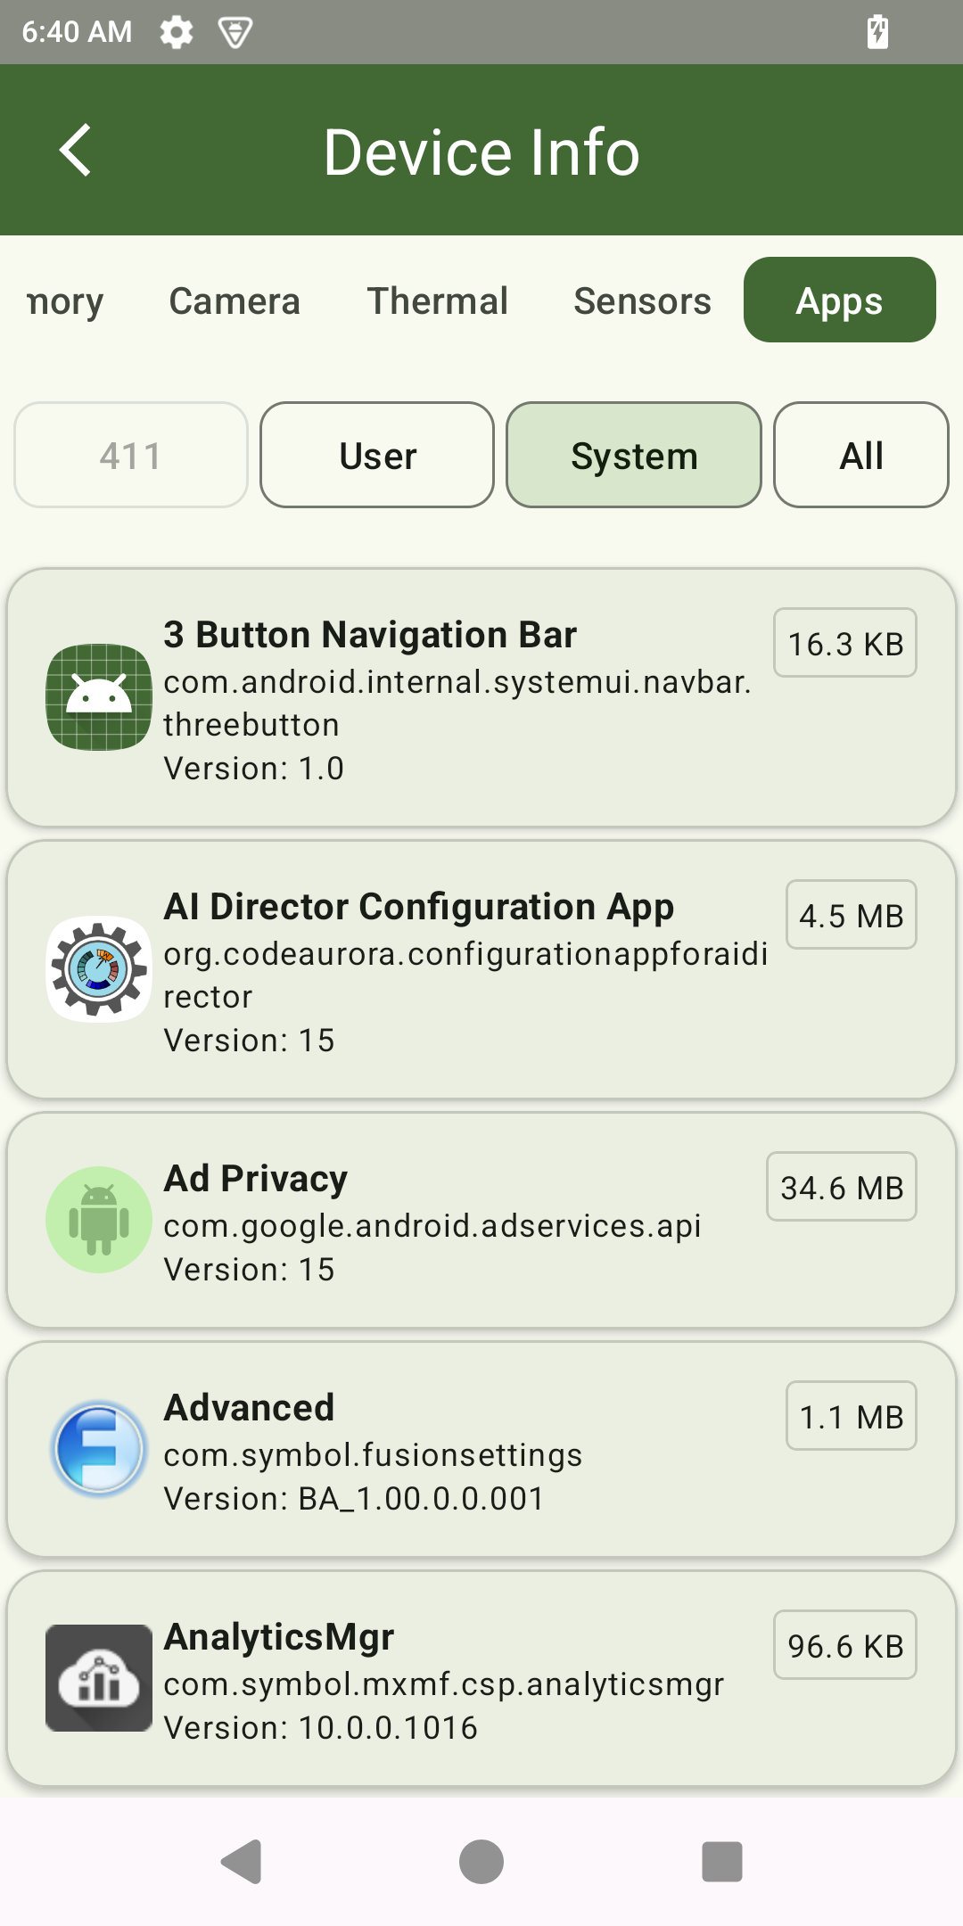963x1926 pixels.
Task: Switch to the Sensors tab
Action: [x=642, y=301]
